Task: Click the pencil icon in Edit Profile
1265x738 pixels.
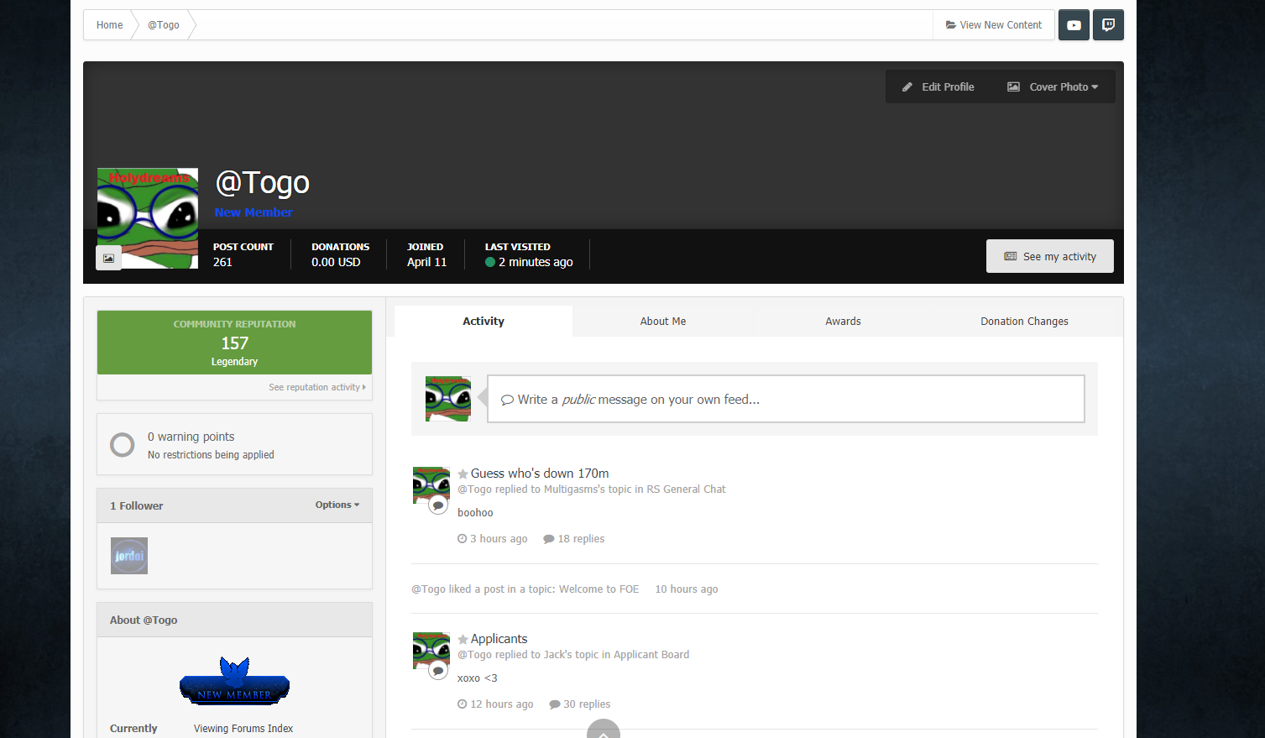Action: [x=907, y=87]
